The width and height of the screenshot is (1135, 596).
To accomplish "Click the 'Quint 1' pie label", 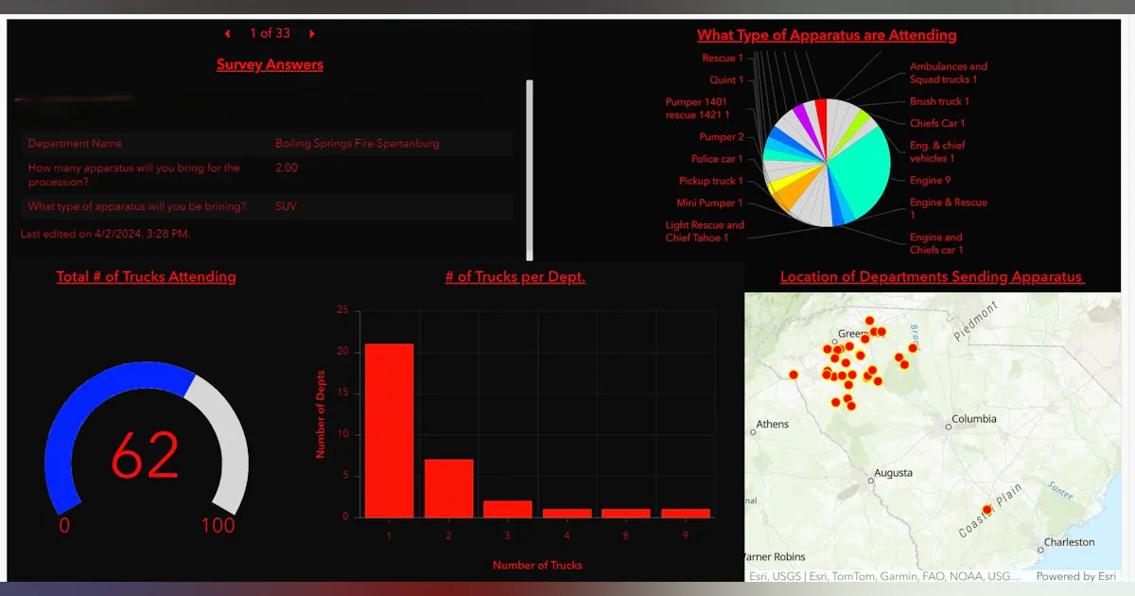I will pos(726,80).
